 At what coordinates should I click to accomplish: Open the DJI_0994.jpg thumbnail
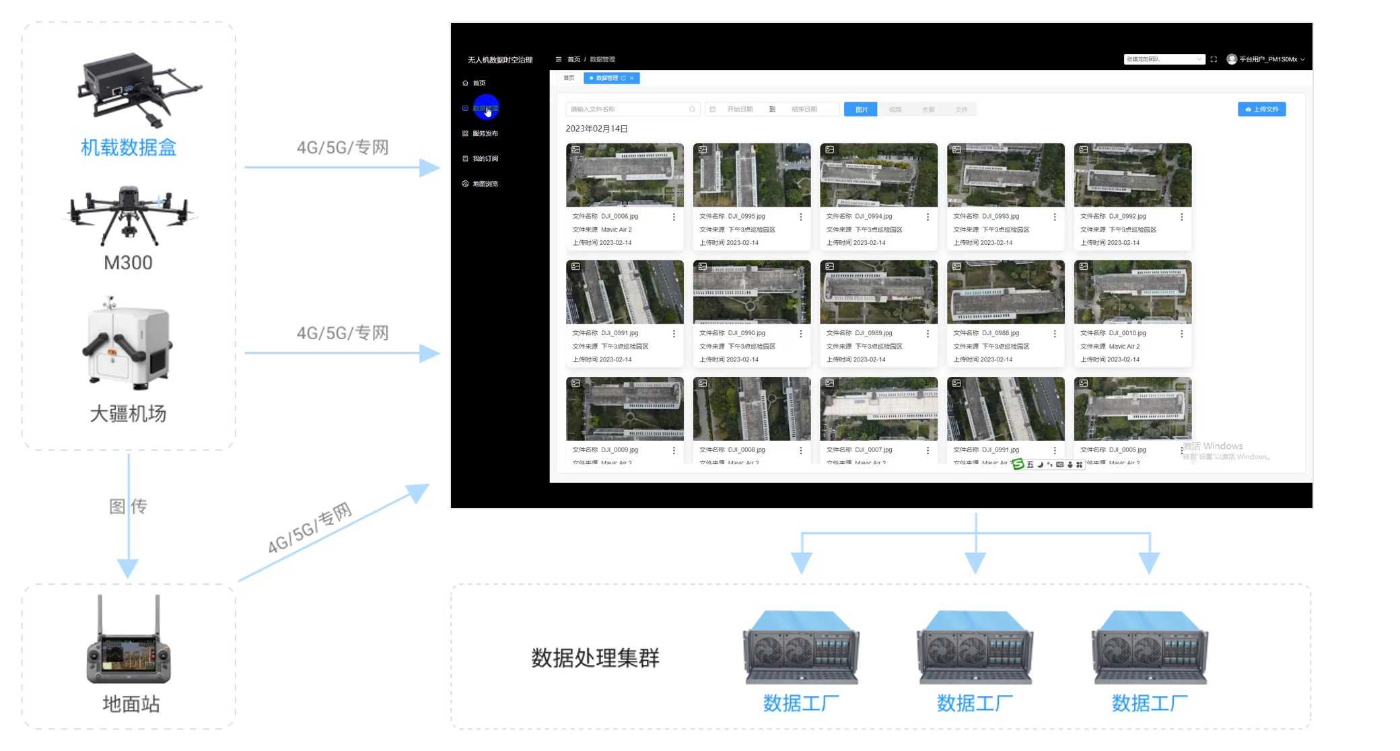pos(878,175)
